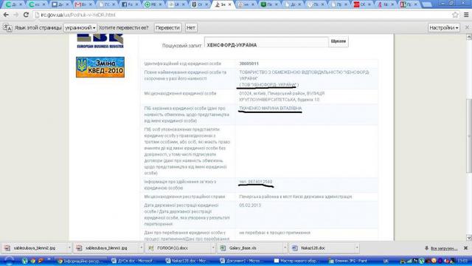
Task: Click the registration date 05.02.2013
Action: 250,205
